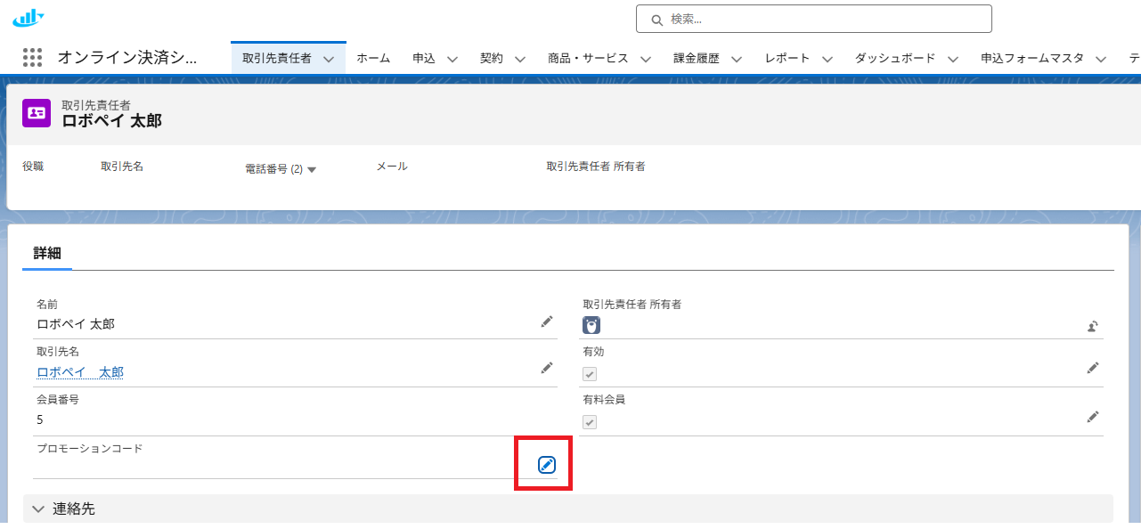1141x529 pixels.
Task: Click the edit pencil for 有効 field
Action: (x=1092, y=368)
